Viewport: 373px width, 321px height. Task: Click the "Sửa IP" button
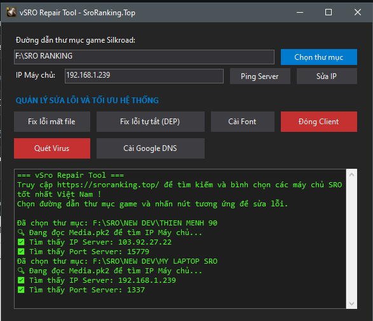tap(327, 76)
